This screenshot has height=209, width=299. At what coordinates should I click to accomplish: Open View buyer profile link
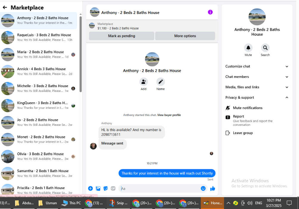tap(169, 115)
